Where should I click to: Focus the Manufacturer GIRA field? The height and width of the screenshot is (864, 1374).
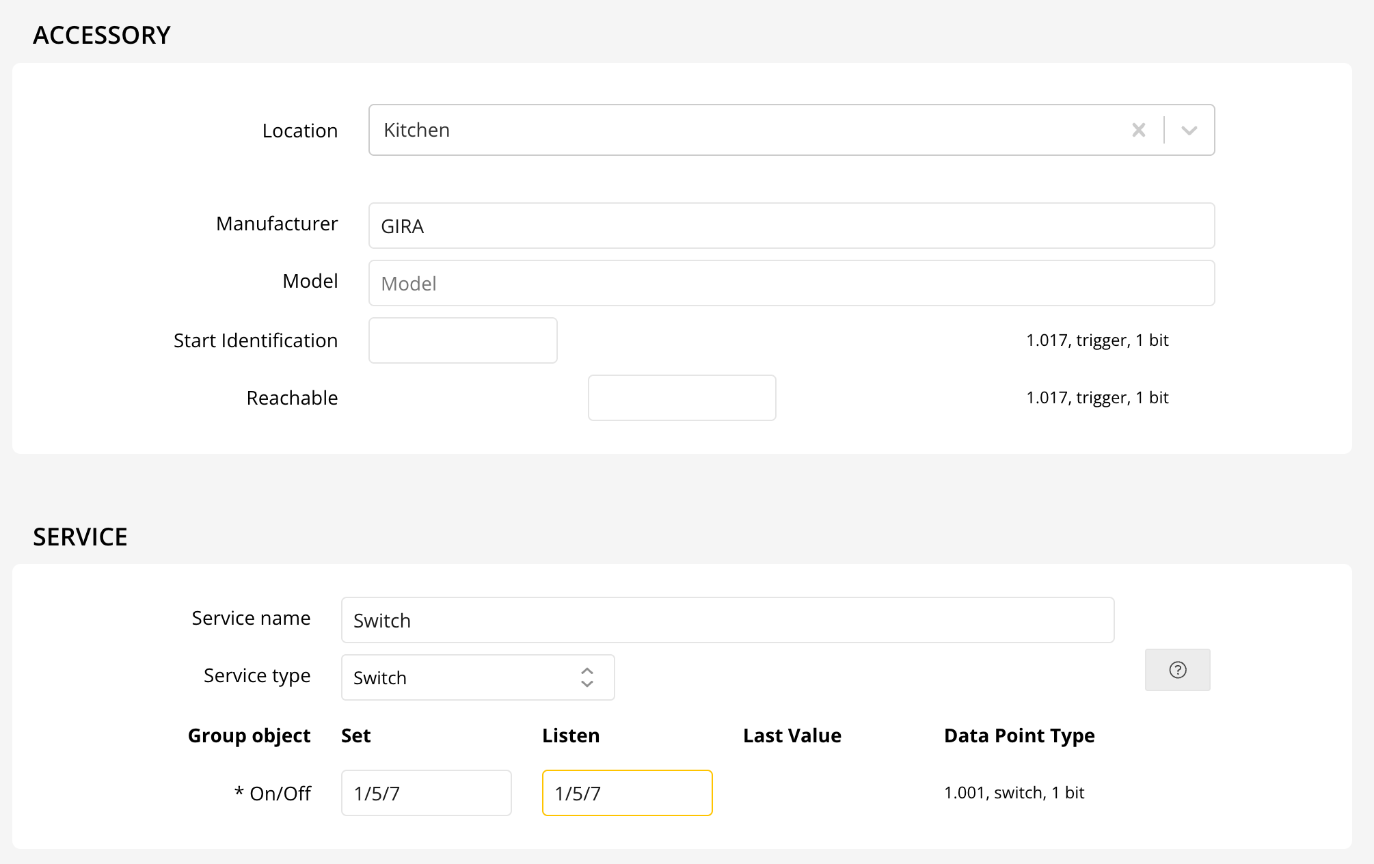pyautogui.click(x=791, y=226)
